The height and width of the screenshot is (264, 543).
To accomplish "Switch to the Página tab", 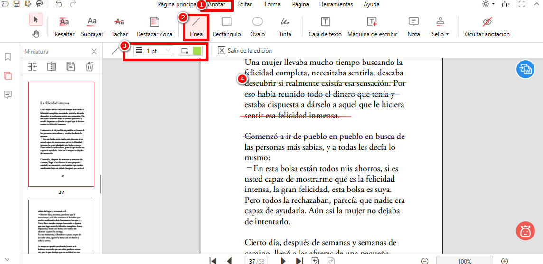I will coord(300,4).
